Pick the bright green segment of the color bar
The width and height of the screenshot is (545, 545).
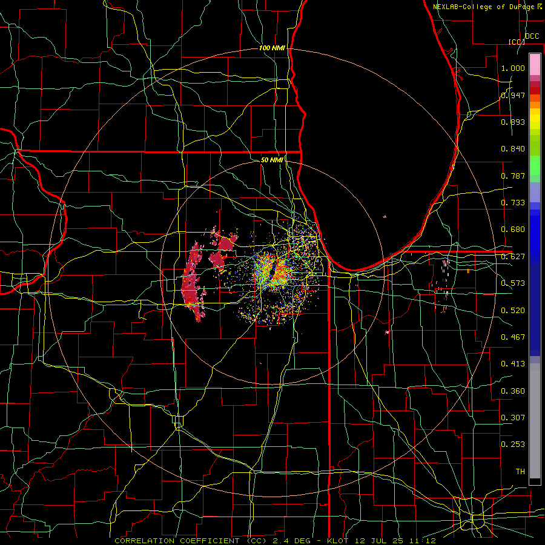click(535, 165)
